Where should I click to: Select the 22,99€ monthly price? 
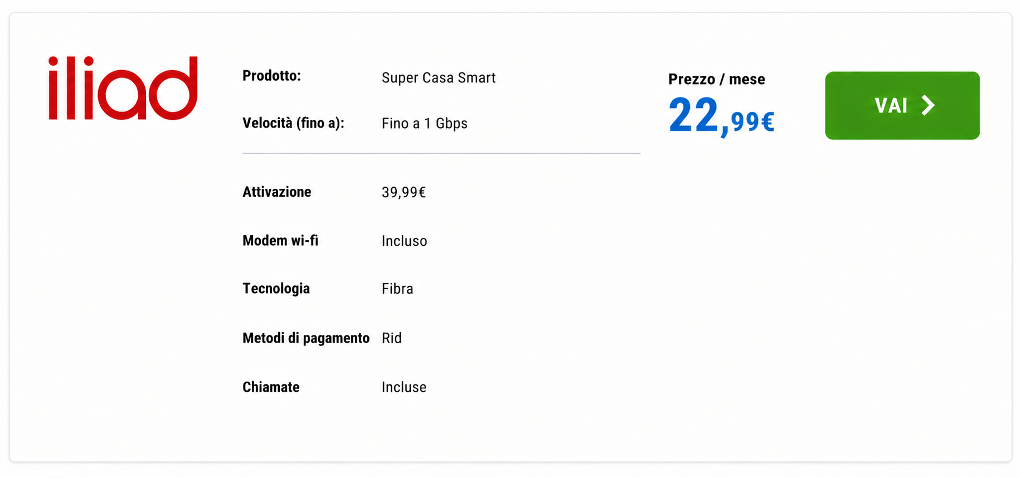(721, 115)
